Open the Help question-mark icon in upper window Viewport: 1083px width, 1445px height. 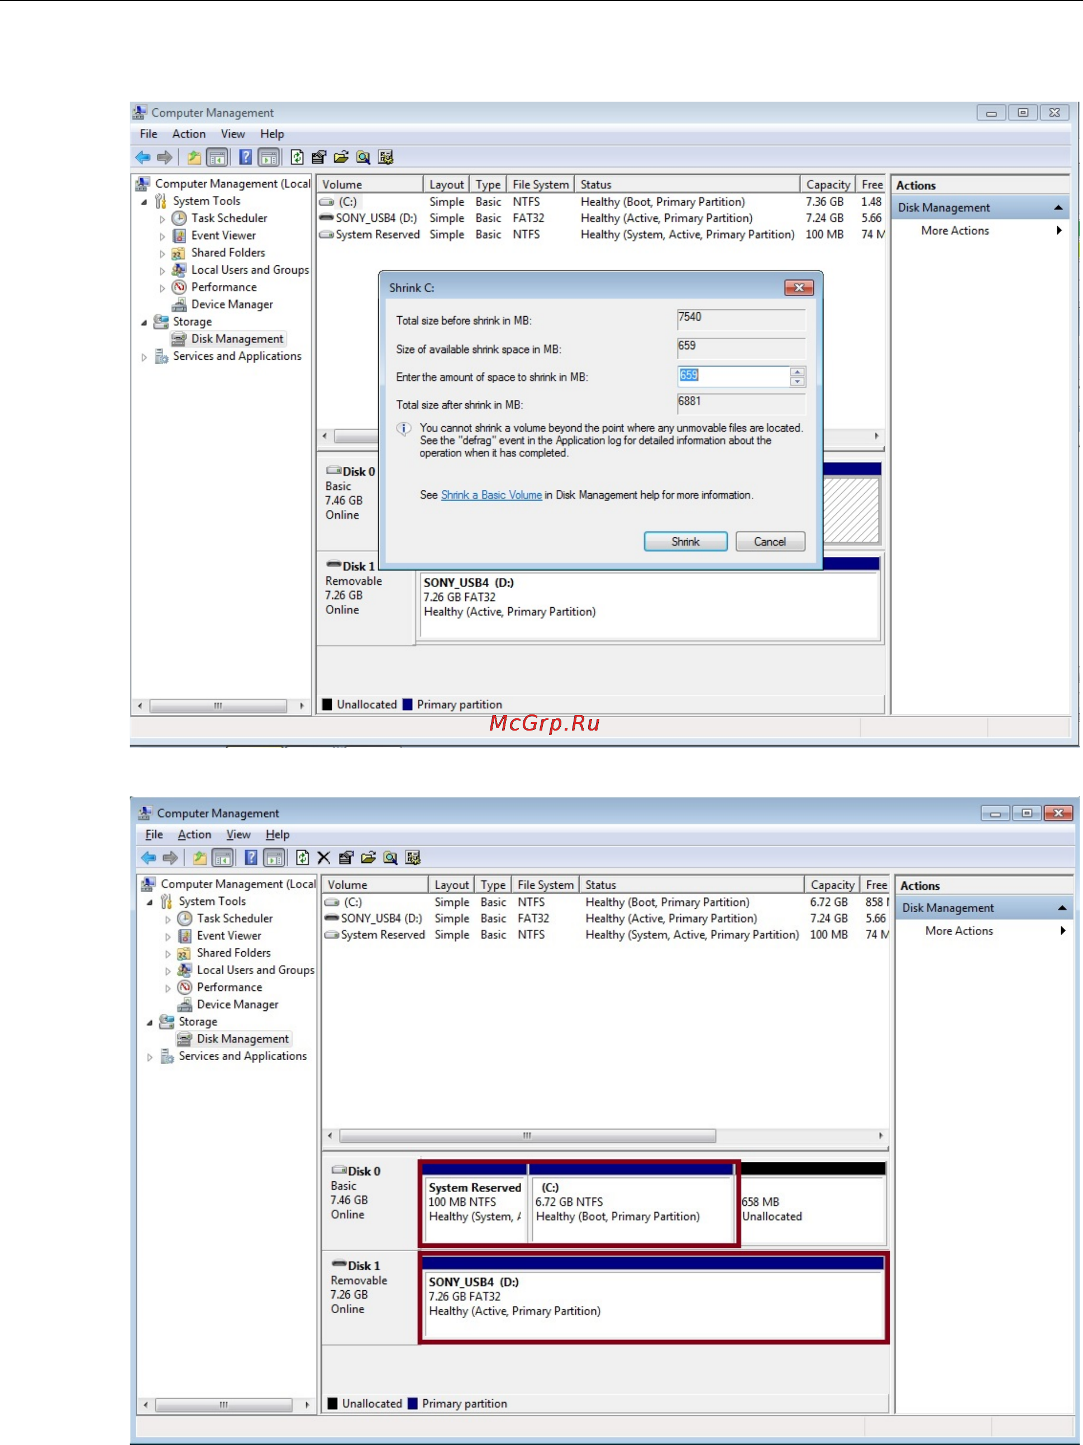click(246, 157)
